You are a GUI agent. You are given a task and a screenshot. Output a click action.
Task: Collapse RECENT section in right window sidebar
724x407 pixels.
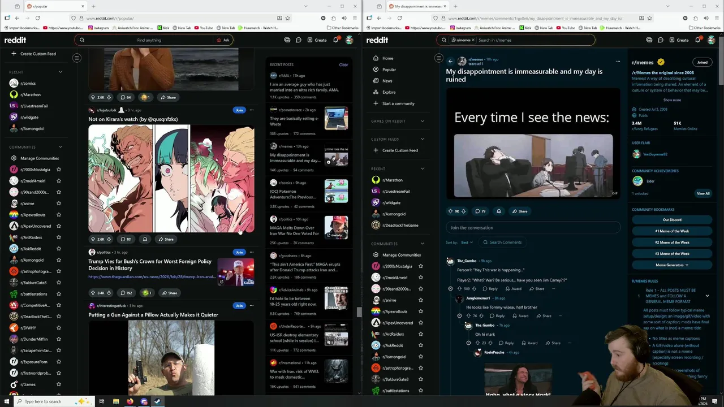[422, 168]
